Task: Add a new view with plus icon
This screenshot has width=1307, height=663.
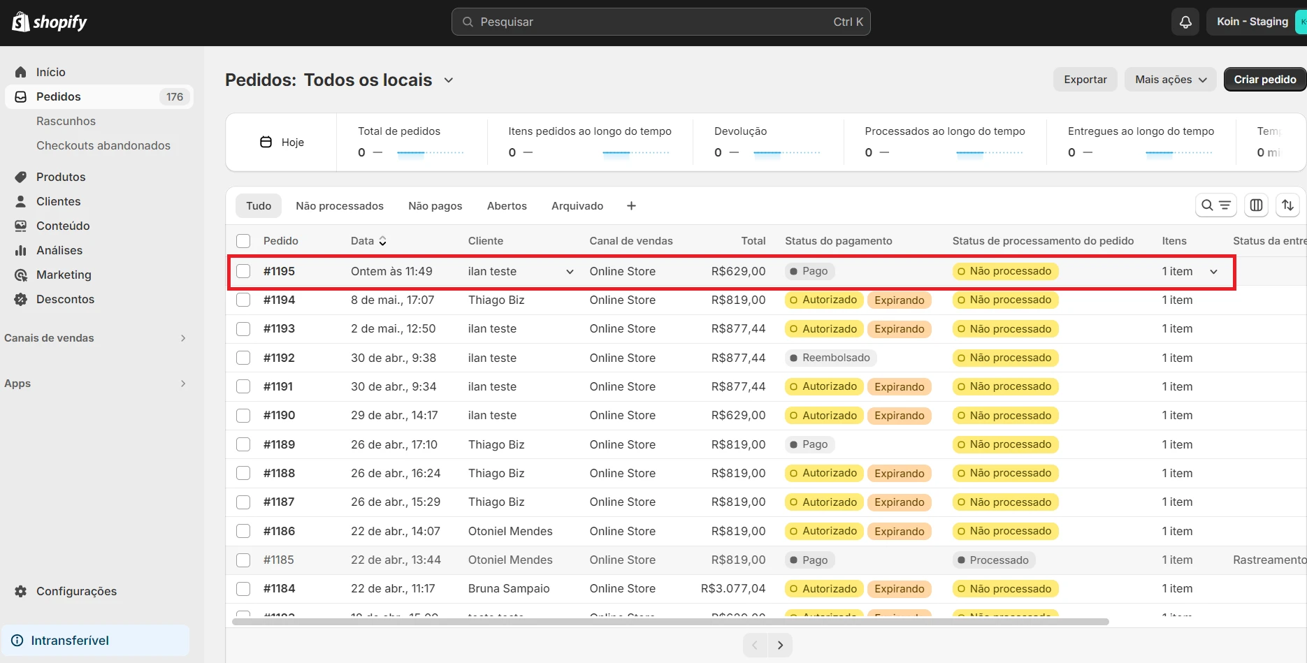Action: pos(631,206)
